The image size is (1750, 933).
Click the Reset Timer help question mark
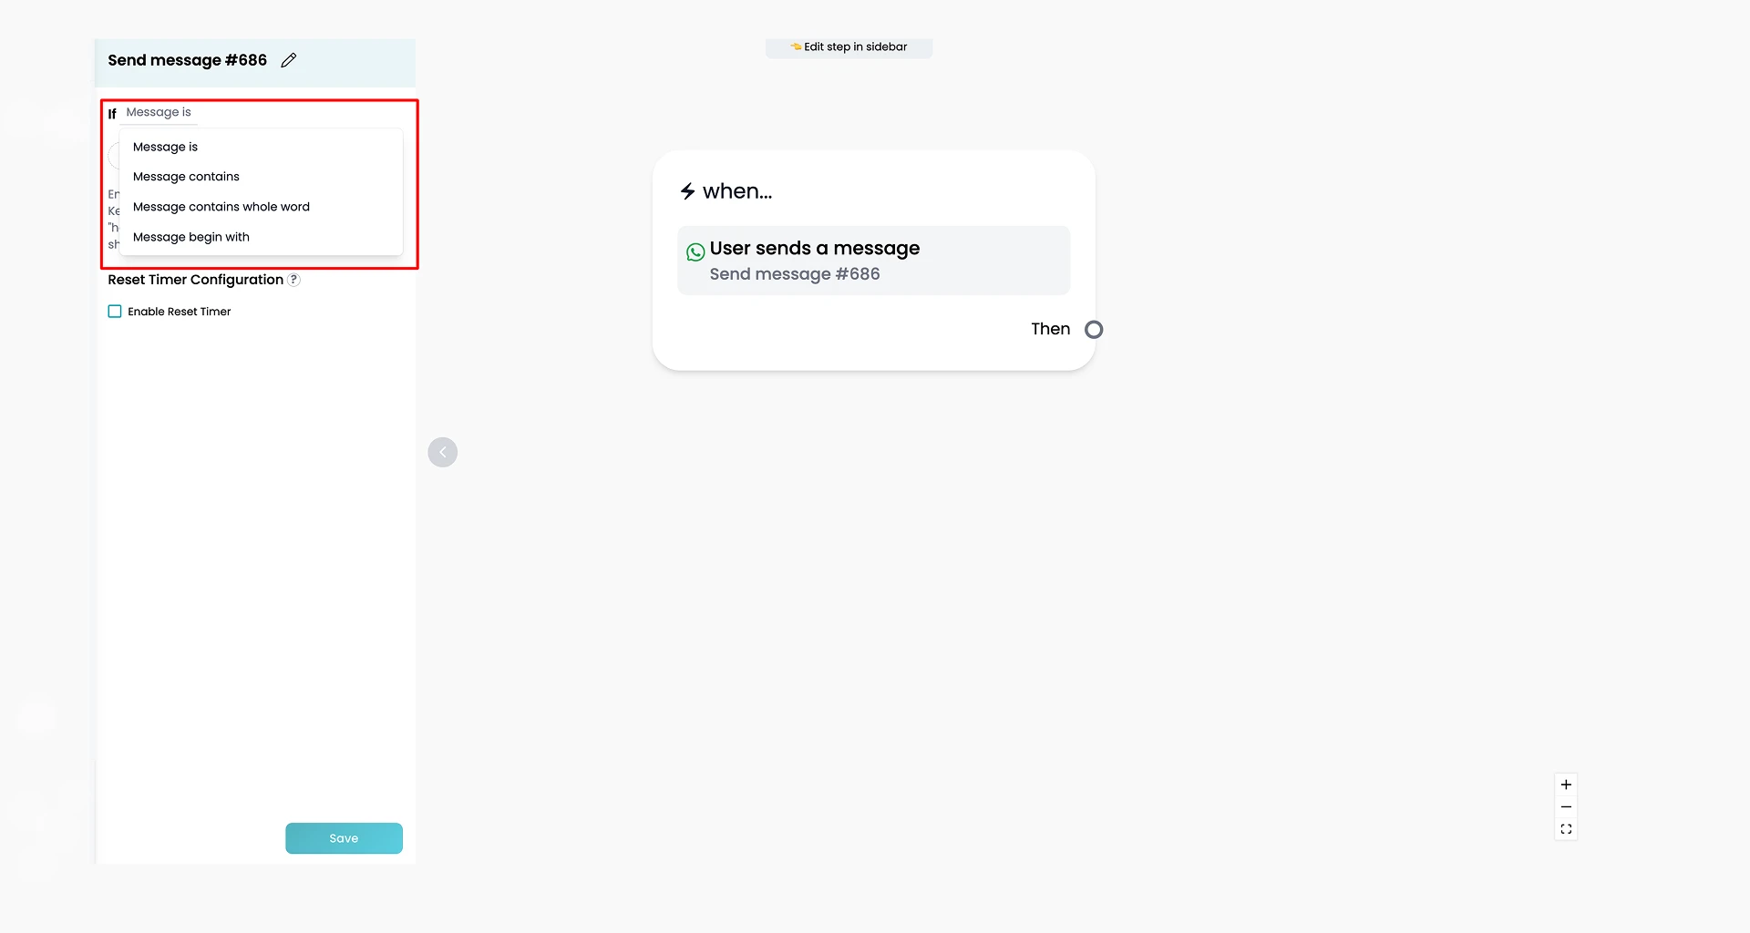293,280
